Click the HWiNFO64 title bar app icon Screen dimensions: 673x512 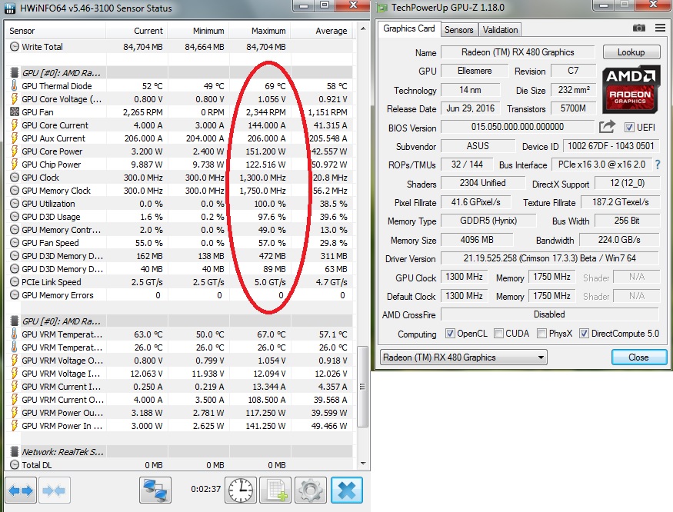[10, 8]
